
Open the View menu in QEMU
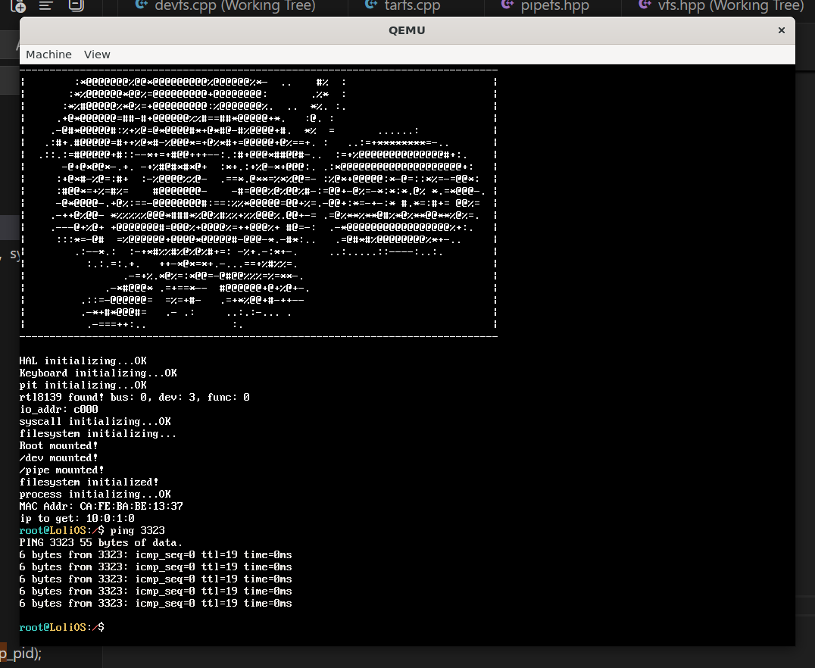click(x=97, y=55)
